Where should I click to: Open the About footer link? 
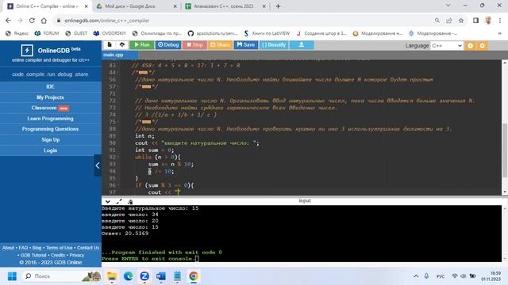tap(9, 248)
